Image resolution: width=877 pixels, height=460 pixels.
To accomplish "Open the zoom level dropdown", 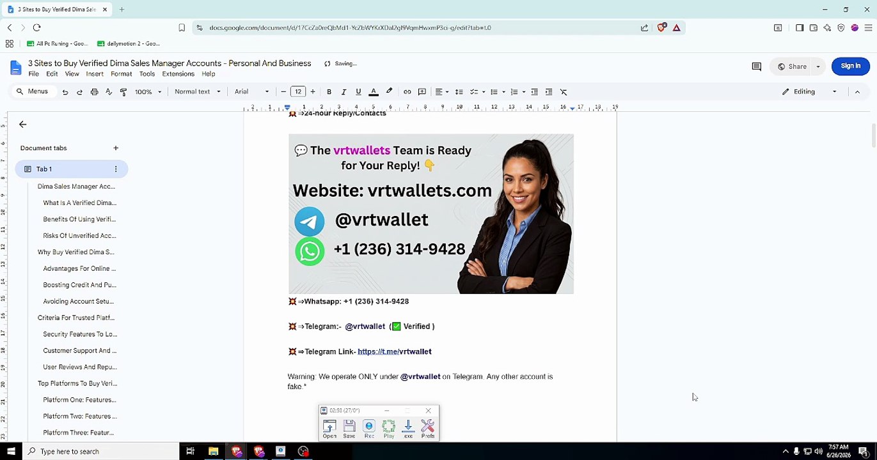I will point(148,92).
